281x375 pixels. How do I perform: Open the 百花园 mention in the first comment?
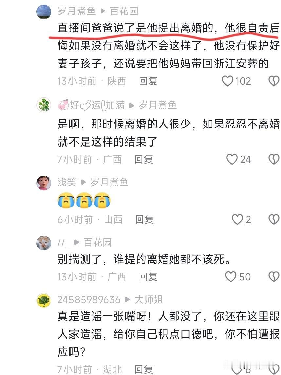[124, 11]
